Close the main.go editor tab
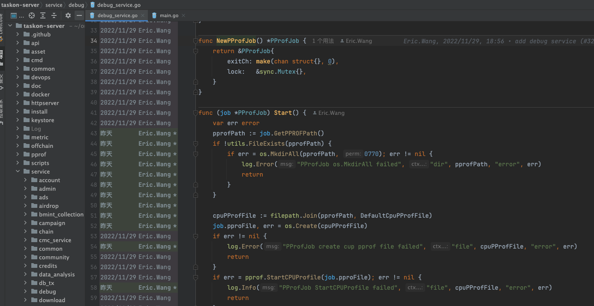The image size is (594, 306). click(x=183, y=15)
